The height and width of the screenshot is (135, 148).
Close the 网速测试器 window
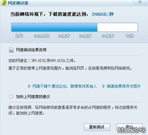(140, 2)
